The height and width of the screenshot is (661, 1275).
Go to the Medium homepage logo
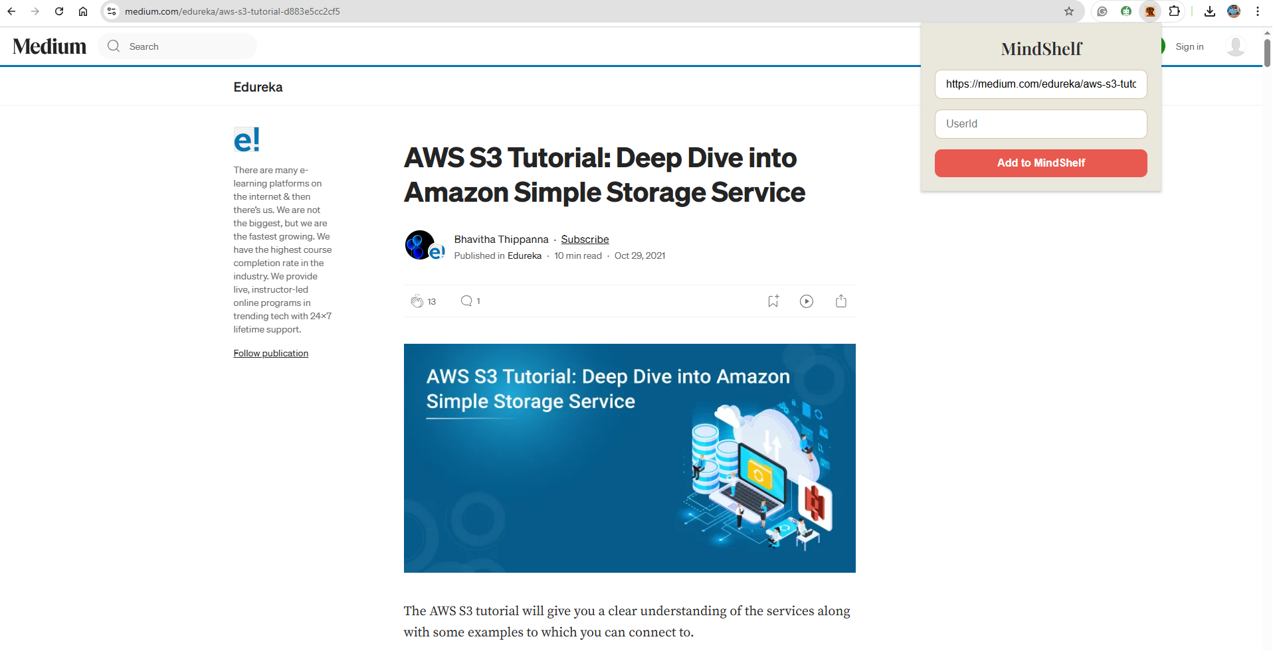[50, 46]
